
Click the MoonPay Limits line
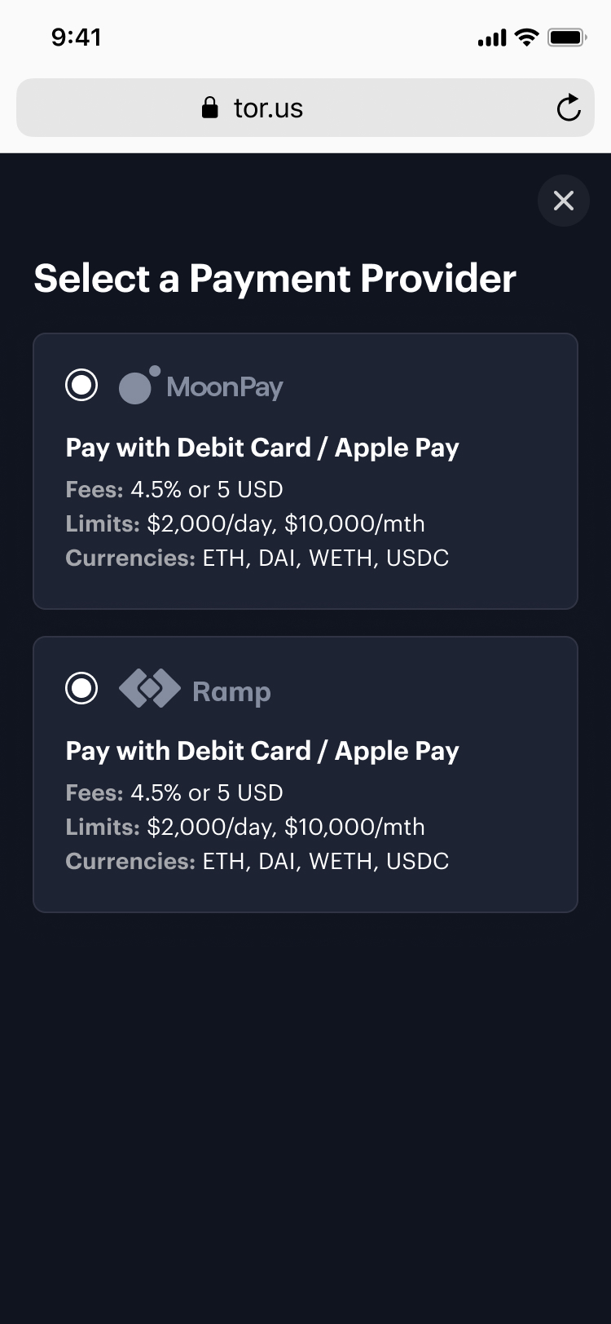coord(245,523)
